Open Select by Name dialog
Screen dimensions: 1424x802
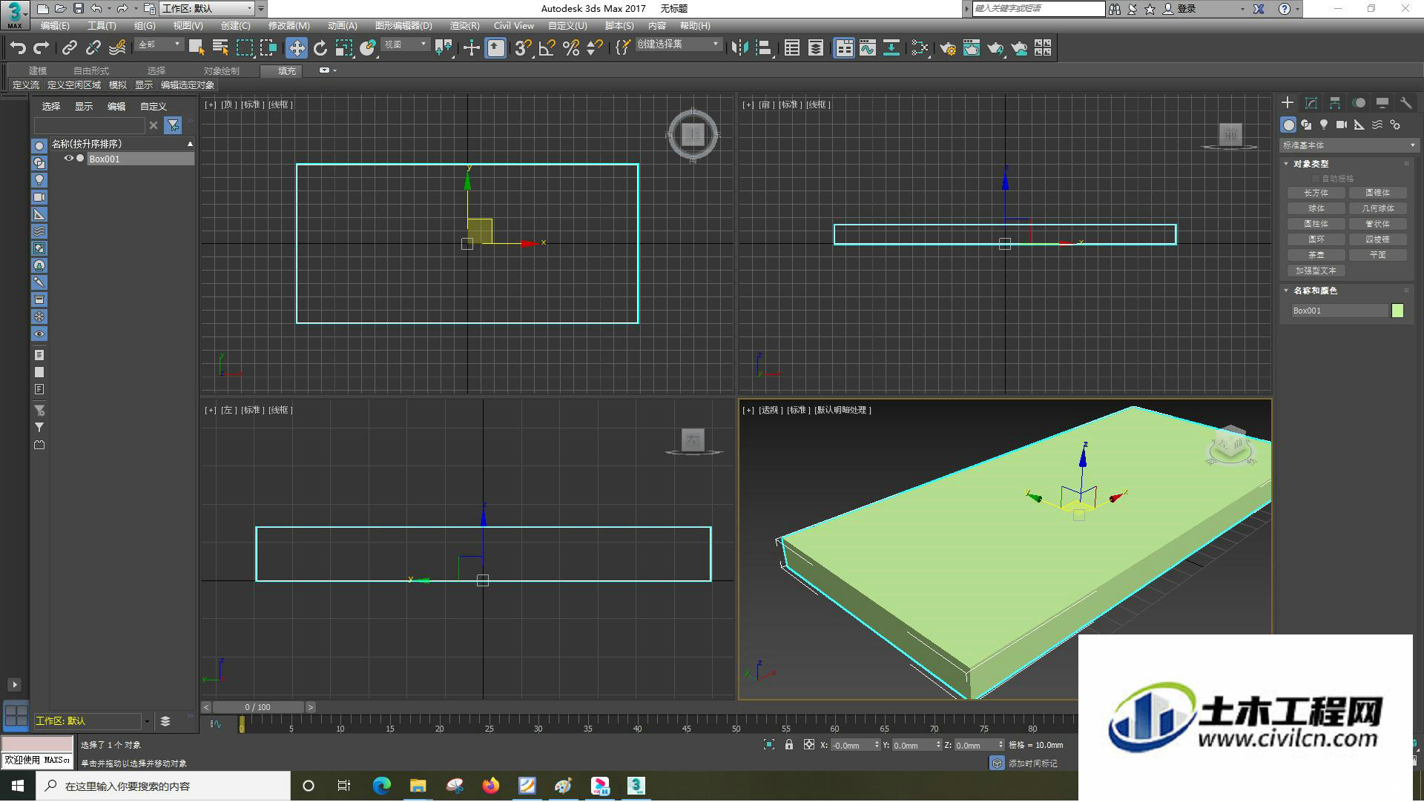[220, 48]
